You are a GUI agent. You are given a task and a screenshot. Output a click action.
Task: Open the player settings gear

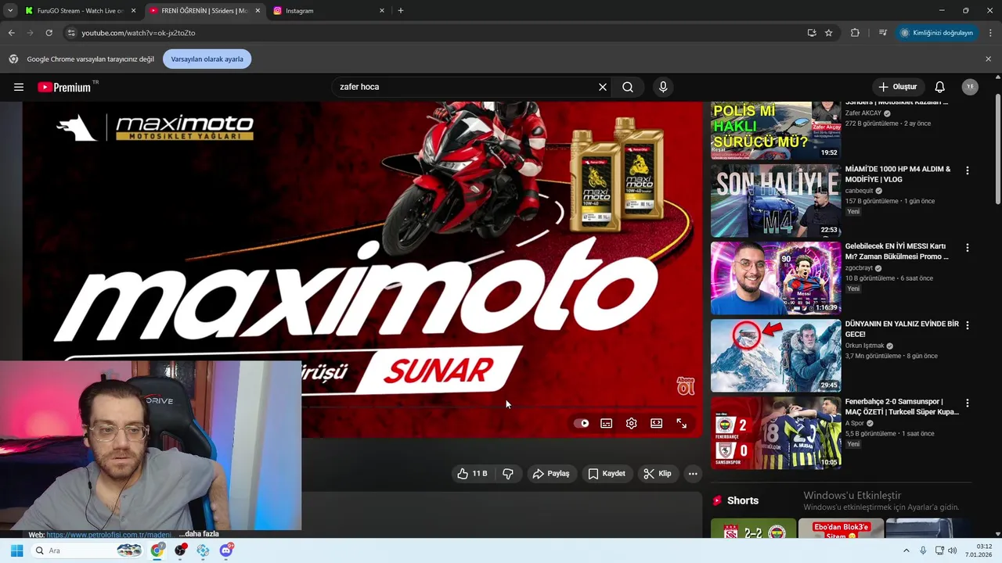pyautogui.click(x=632, y=423)
